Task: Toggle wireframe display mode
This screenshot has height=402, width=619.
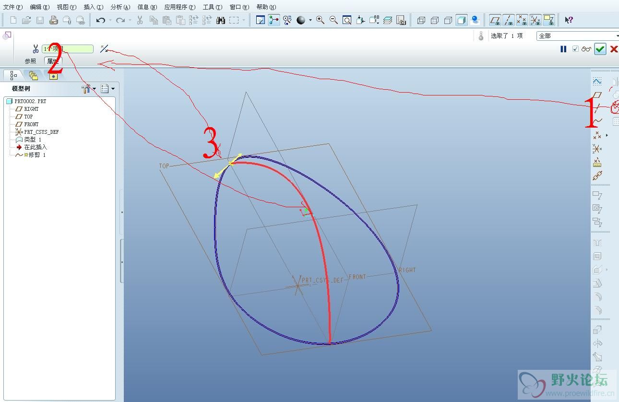Action: 421,20
